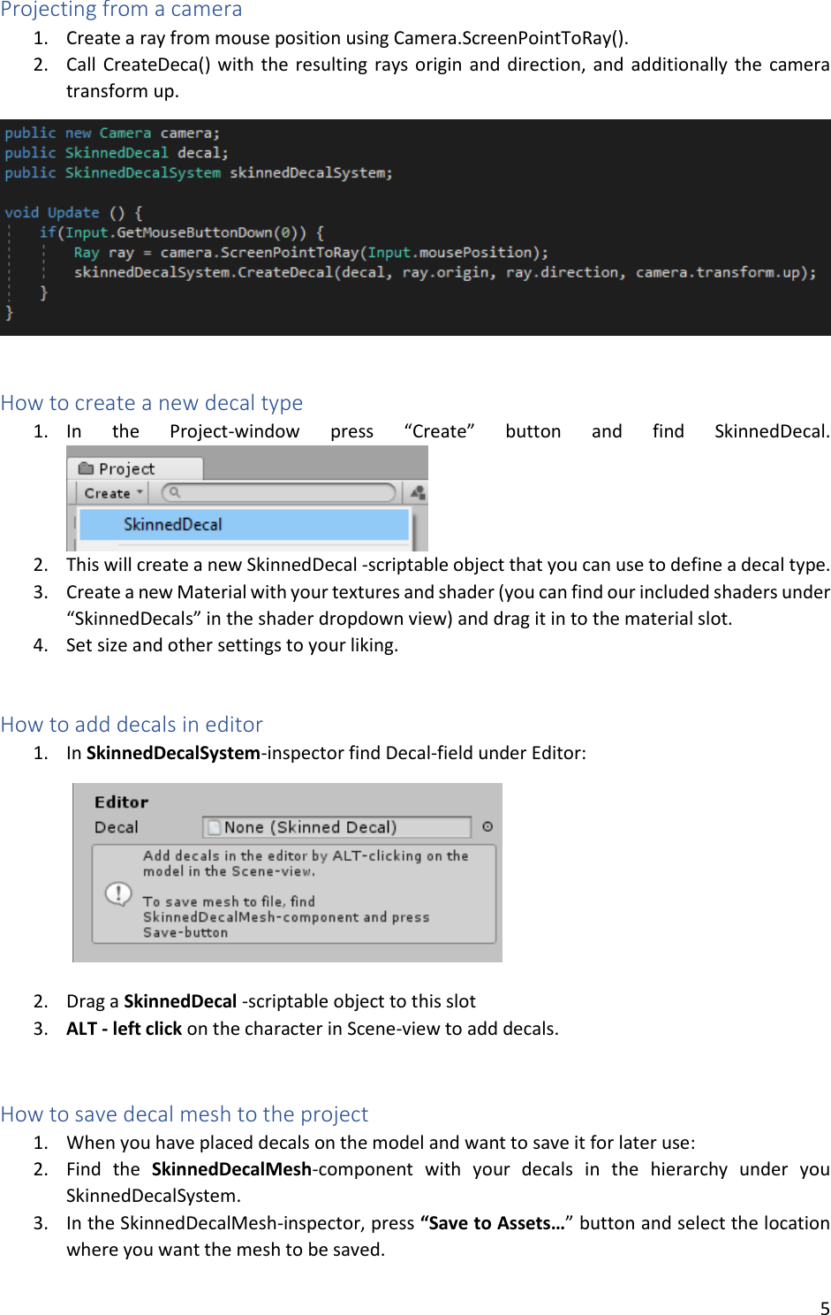Click heading "How to add decals in editor"
This screenshot has width=831, height=1315.
132,725
